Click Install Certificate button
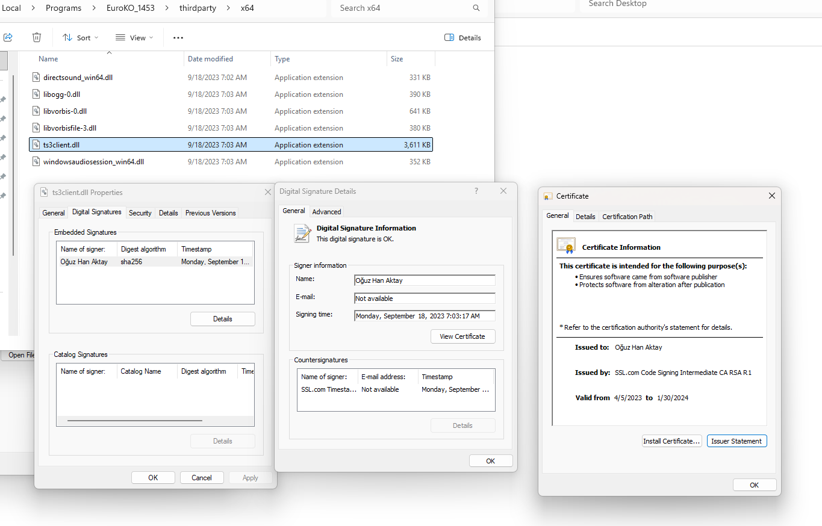 coord(671,441)
